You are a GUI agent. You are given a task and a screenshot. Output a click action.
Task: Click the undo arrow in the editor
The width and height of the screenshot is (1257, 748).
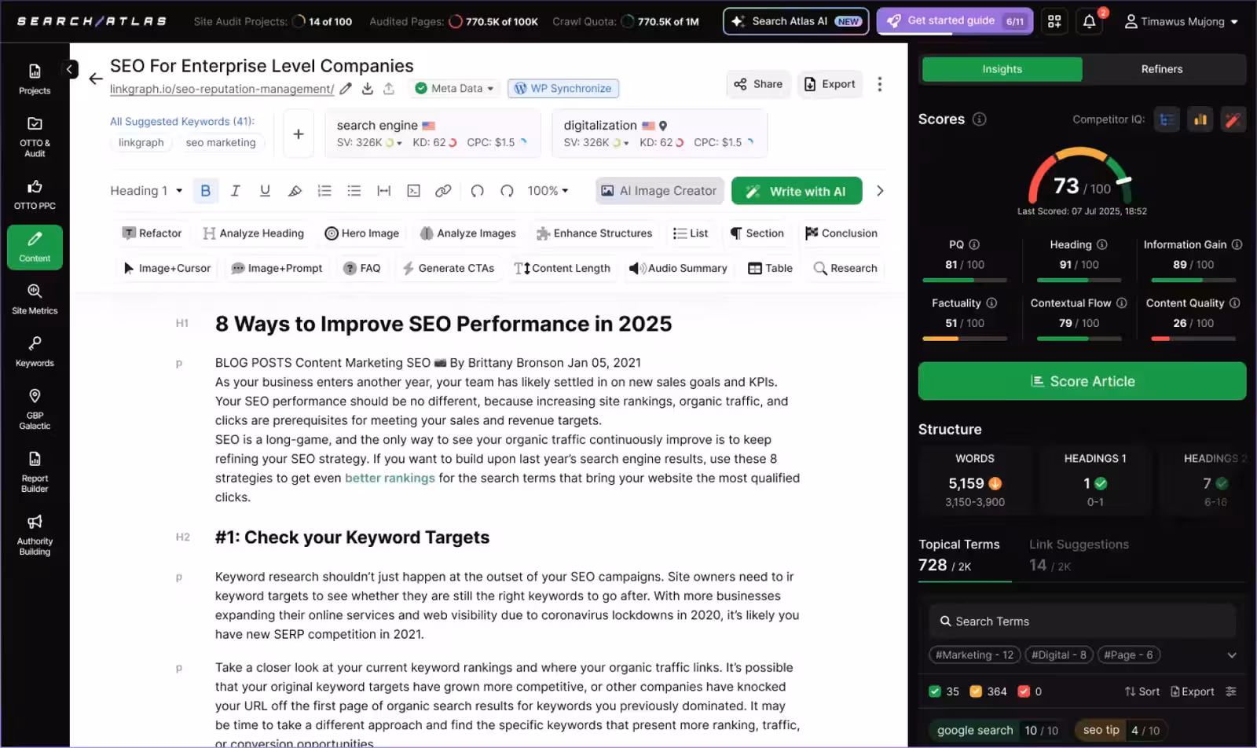[477, 190]
